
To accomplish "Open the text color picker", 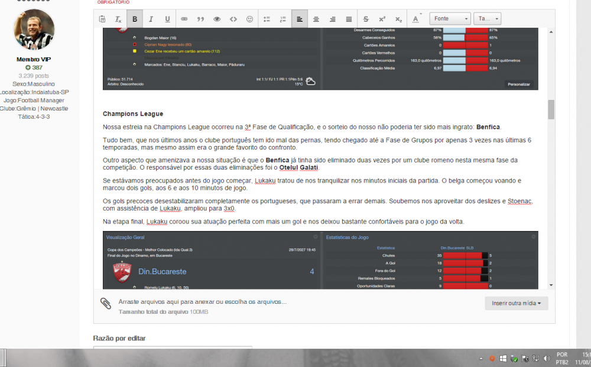I will point(415,19).
